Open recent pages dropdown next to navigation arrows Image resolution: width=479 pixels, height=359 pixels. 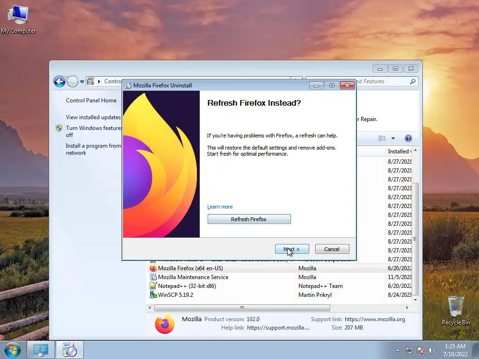82,82
